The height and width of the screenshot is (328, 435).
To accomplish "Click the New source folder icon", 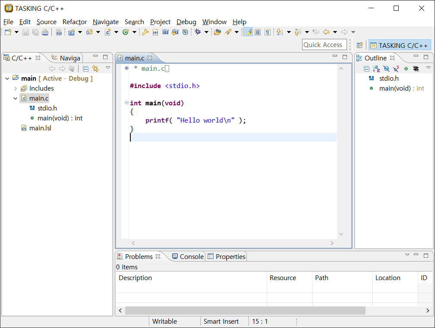I will pos(89,32).
